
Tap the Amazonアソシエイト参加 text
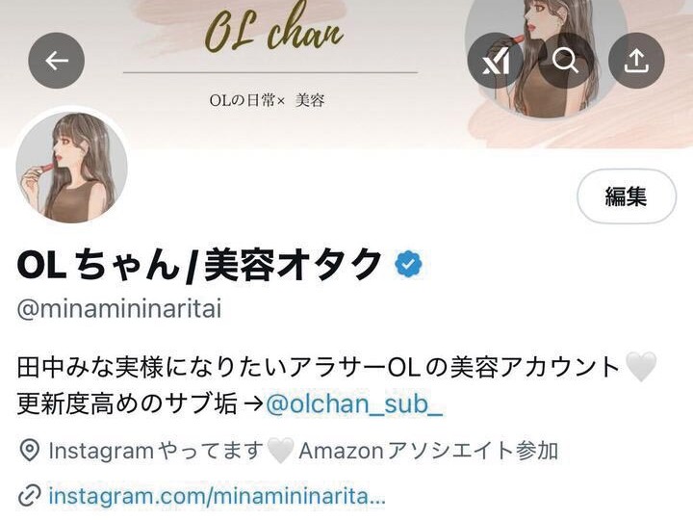coord(428,451)
